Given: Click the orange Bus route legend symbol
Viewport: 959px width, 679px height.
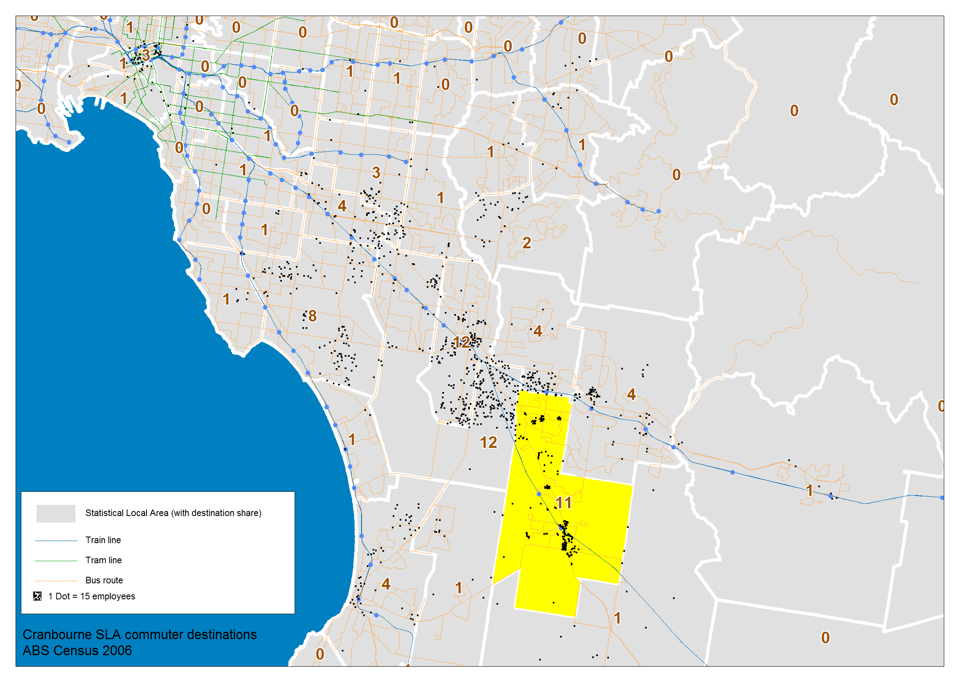Looking at the screenshot, I should coord(56,581).
